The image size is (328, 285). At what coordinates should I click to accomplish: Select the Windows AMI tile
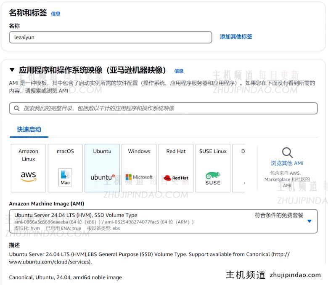click(x=139, y=168)
